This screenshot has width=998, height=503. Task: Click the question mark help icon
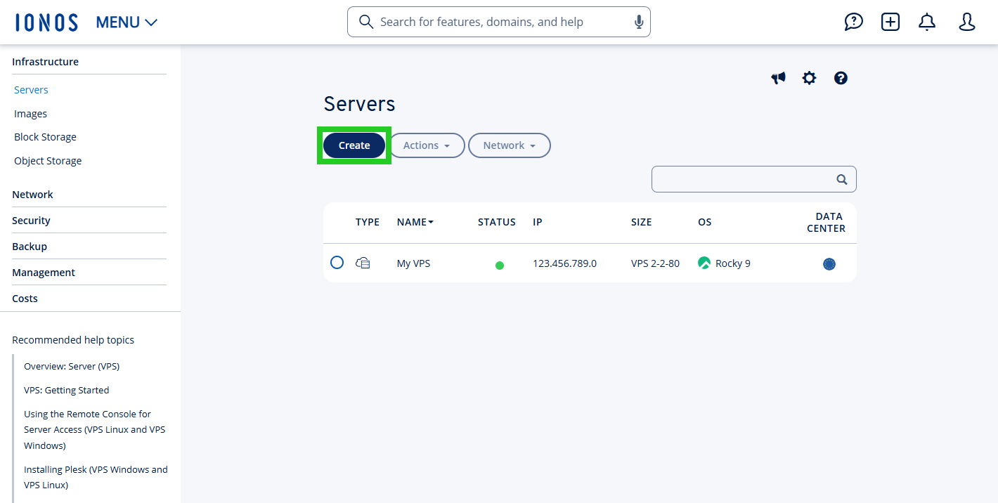[841, 78]
